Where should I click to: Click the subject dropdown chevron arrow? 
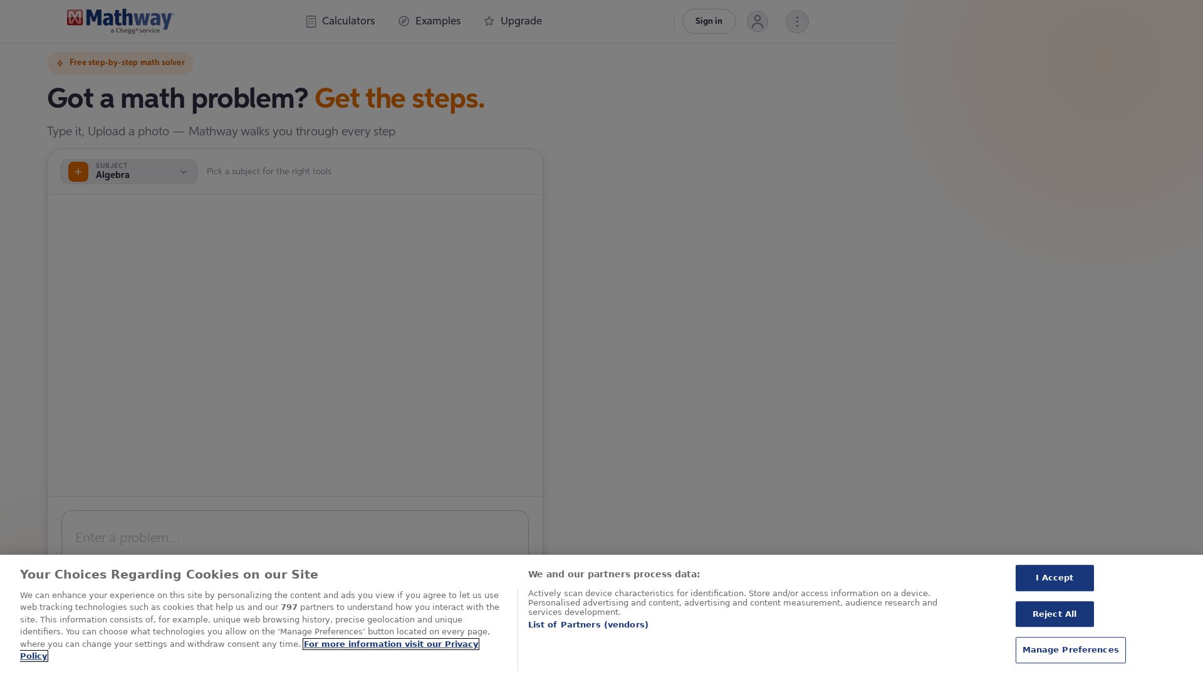click(x=184, y=172)
